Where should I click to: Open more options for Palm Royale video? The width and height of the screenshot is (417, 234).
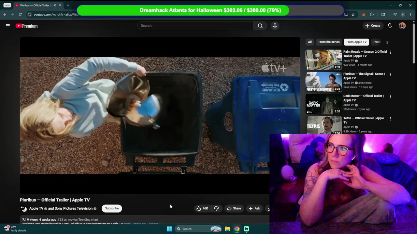391,52
